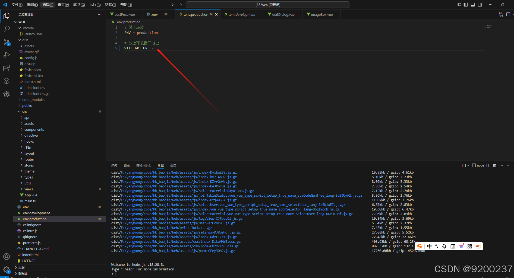514x278 pixels.
Task: Open Run and Debug view
Action: coord(7,55)
